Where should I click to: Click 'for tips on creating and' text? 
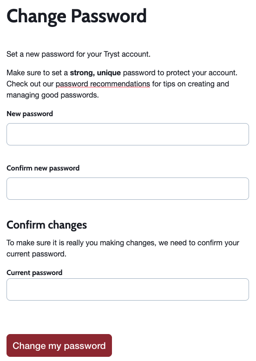coord(190,84)
